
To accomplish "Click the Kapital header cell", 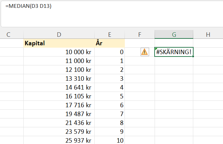I will 59,43.
